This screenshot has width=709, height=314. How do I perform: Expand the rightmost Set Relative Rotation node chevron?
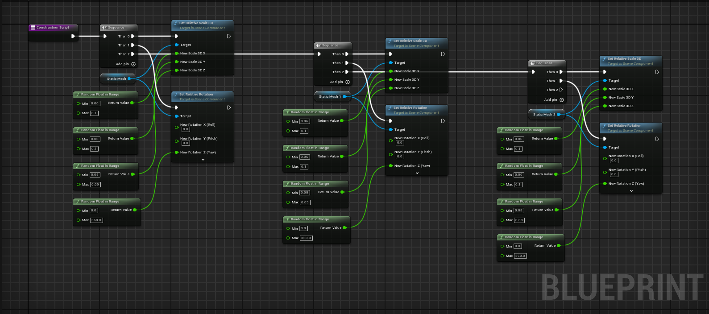coord(631,190)
